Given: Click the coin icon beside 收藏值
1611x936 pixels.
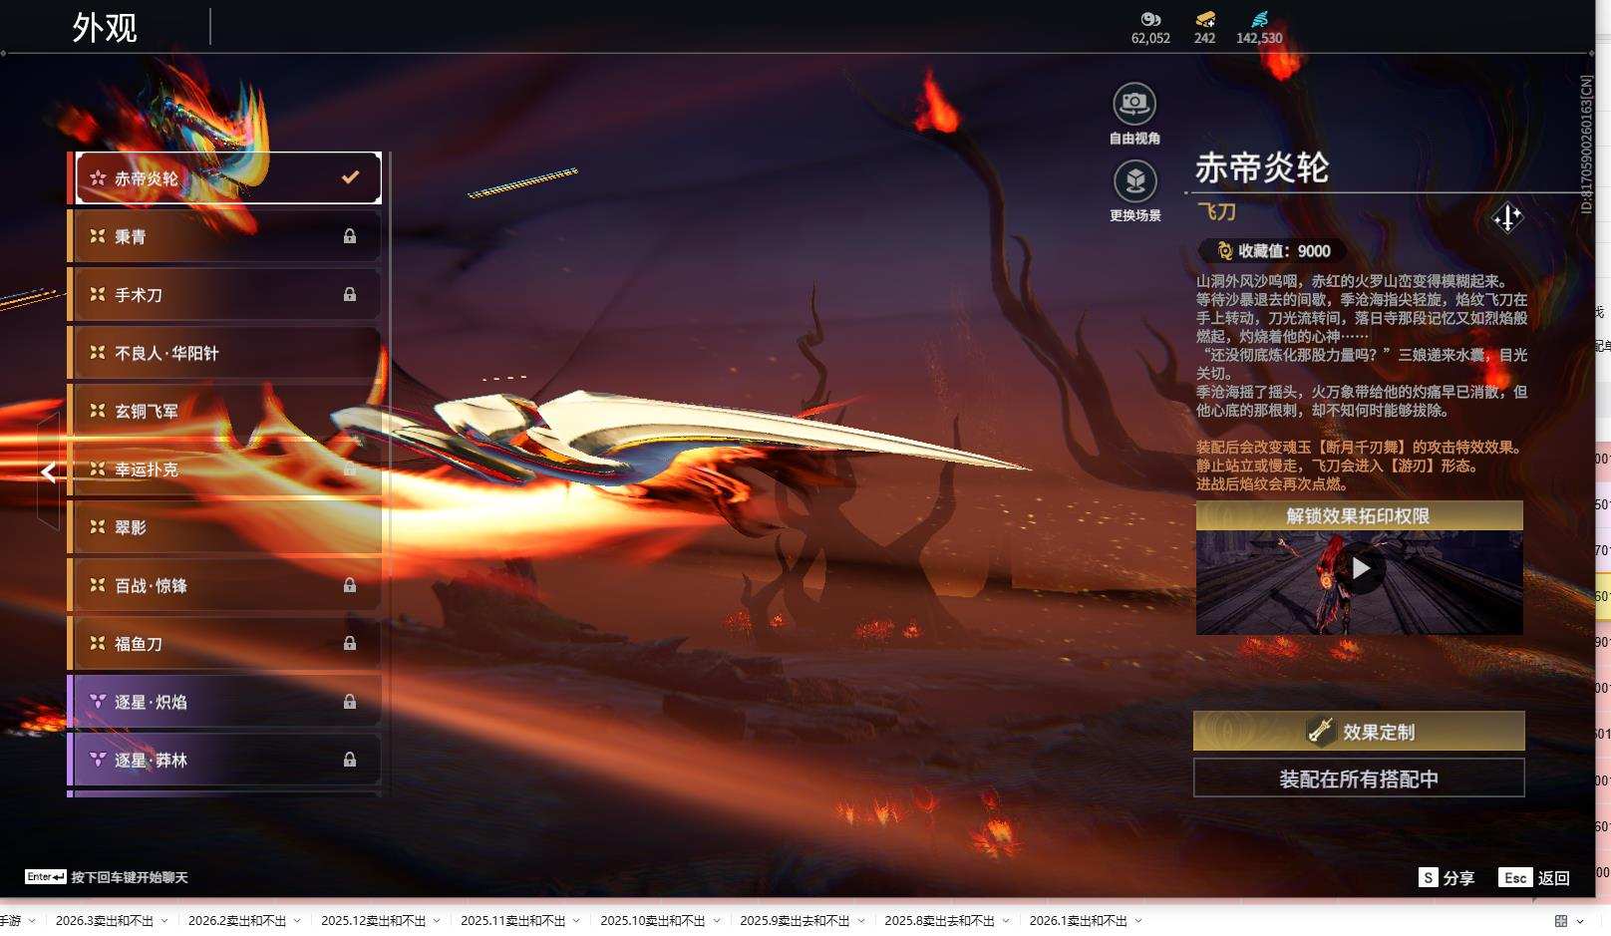Looking at the screenshot, I should [x=1225, y=251].
